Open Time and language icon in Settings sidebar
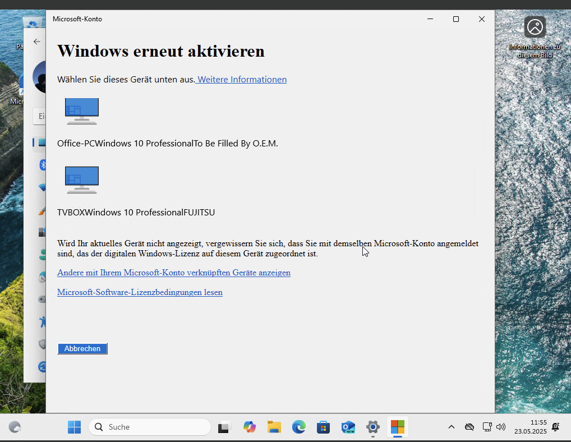The image size is (571, 442). pos(42,277)
